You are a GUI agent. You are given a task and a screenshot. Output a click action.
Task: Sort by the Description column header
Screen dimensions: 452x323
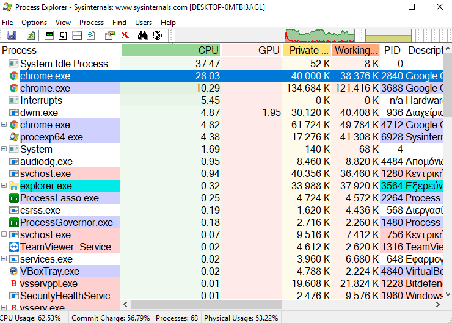(424, 50)
